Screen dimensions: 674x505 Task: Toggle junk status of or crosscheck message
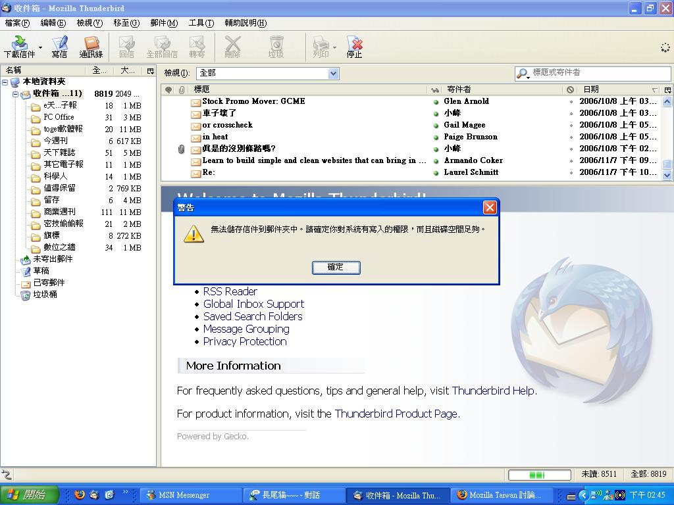point(571,126)
